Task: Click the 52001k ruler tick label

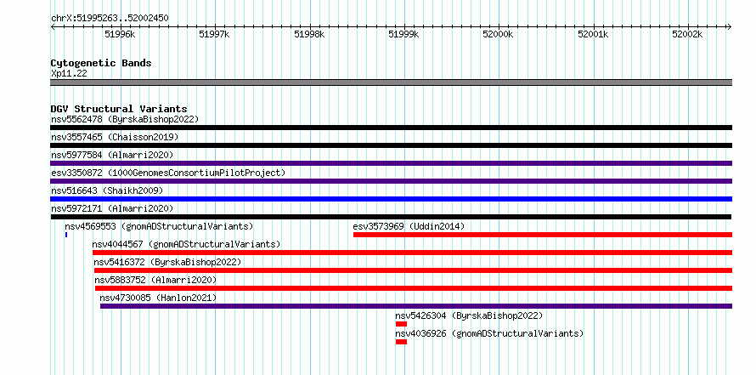Action: pyautogui.click(x=594, y=35)
